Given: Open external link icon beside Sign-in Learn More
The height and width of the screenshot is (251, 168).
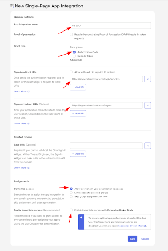Looking at the screenshot, I should click(x=28, y=91).
